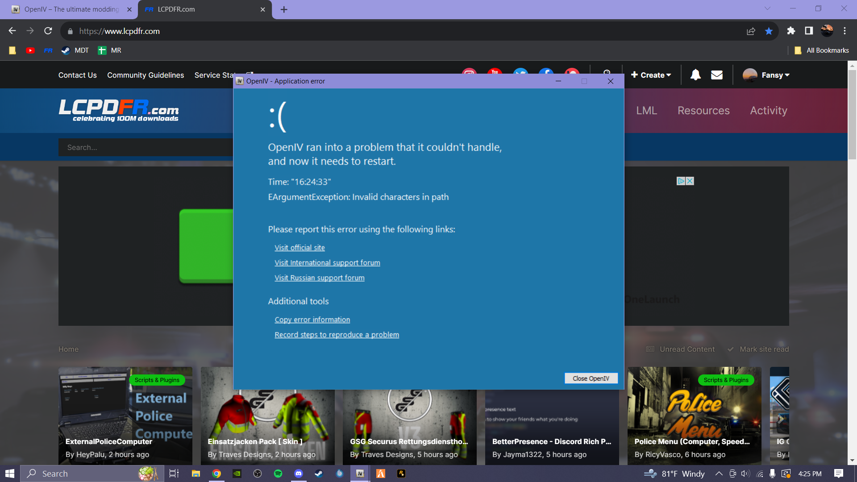857x482 pixels.
Task: Expand the Create dropdown menu
Action: pyautogui.click(x=651, y=75)
